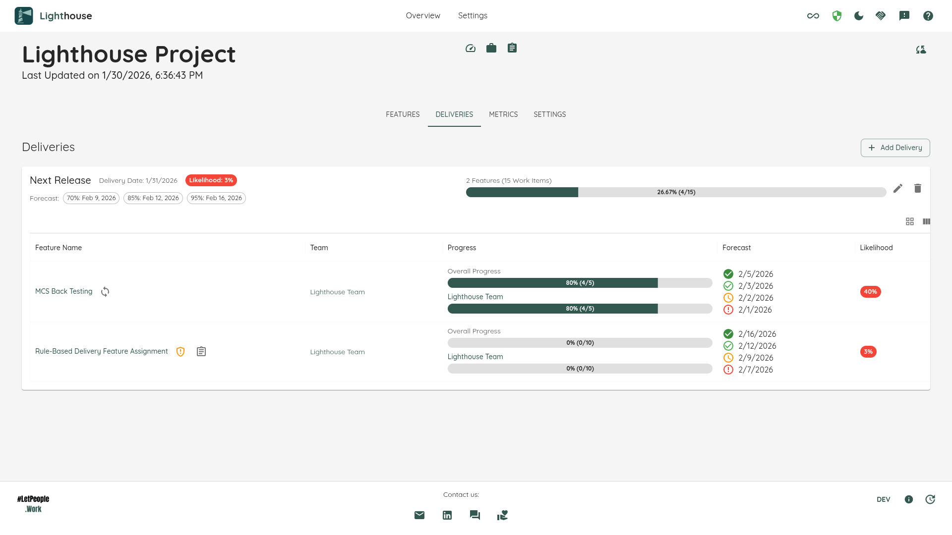This screenshot has height=535, width=952.
Task: Click the infinity loop icon in header
Action: [813, 16]
